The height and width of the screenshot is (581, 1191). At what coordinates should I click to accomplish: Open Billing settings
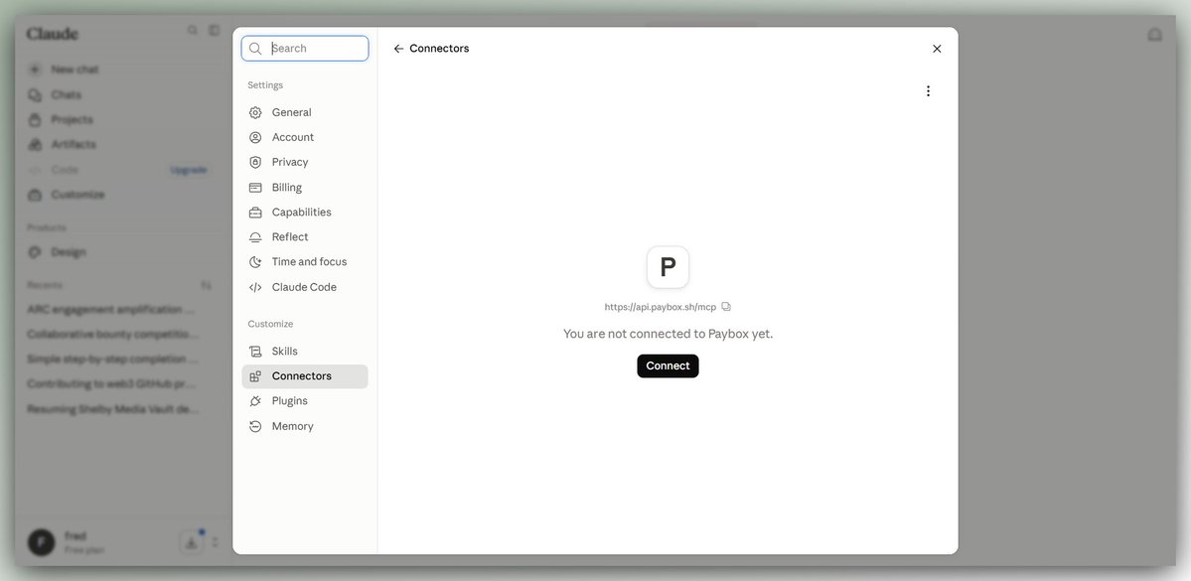[x=305, y=188]
